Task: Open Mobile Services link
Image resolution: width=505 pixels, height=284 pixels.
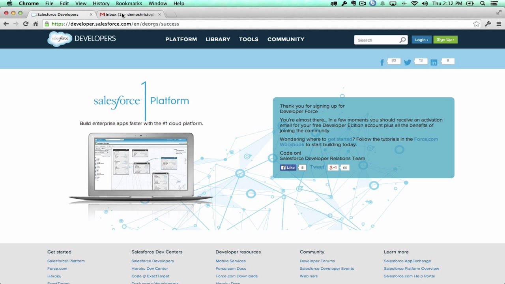Action: click(x=230, y=261)
